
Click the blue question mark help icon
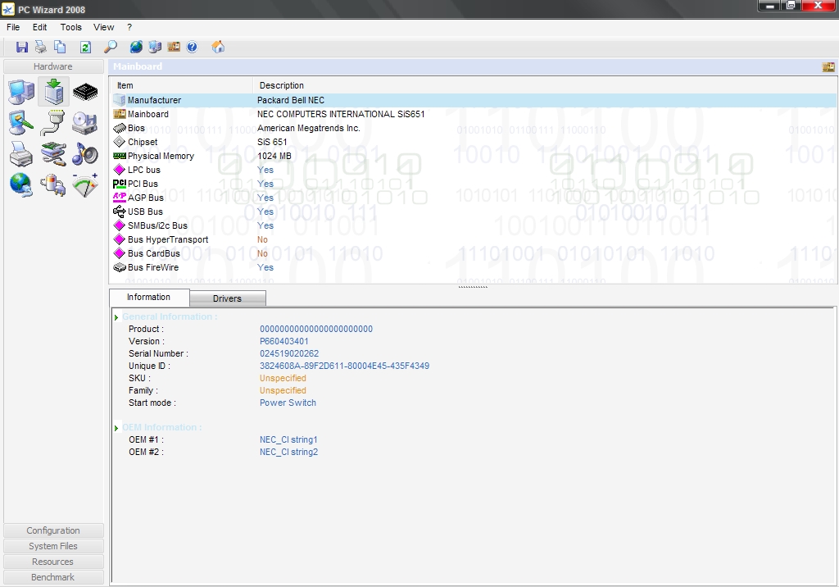point(192,47)
